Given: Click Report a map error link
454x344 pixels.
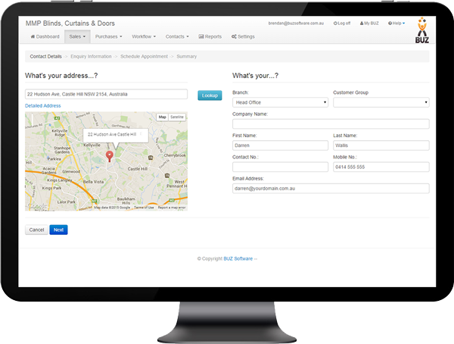Looking at the screenshot, I should (172, 208).
